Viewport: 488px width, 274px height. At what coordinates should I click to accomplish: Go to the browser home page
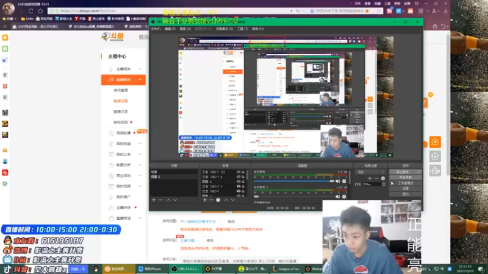(40, 11)
